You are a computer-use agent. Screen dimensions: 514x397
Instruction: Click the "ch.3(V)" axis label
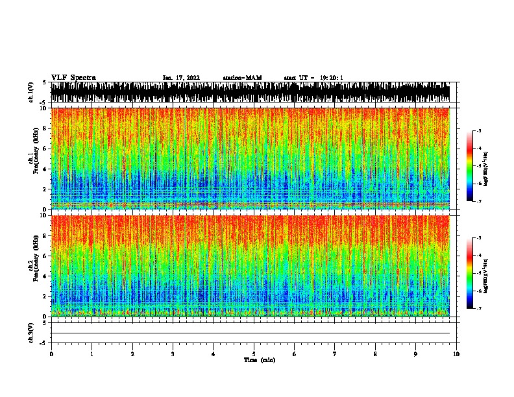(x=31, y=333)
